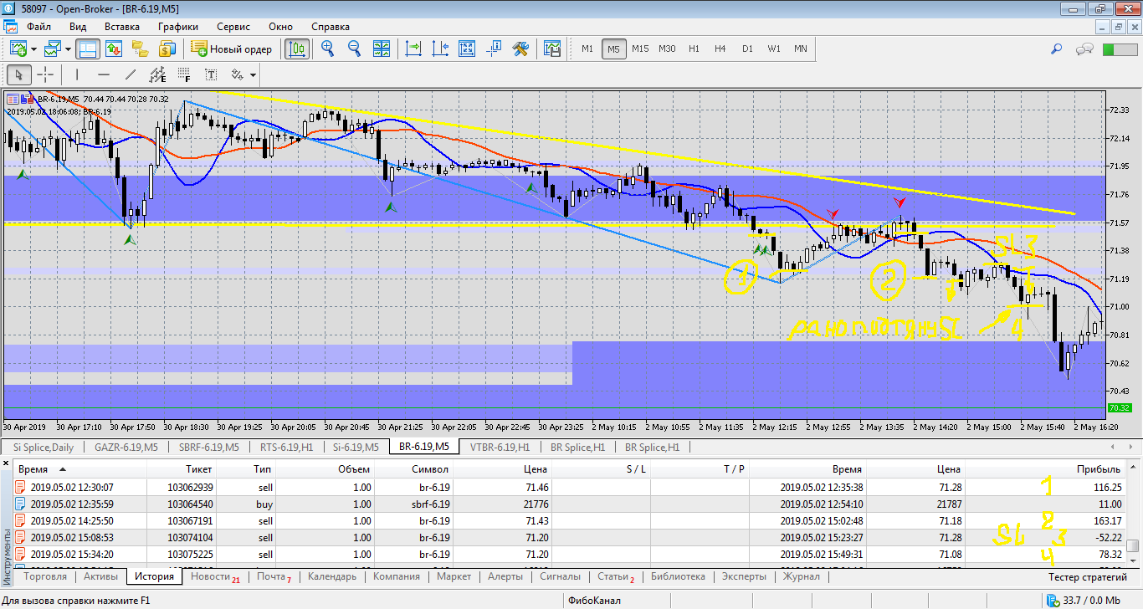Toggle candlestick chart display mode
This screenshot has width=1143, height=609.
pyautogui.click(x=296, y=49)
